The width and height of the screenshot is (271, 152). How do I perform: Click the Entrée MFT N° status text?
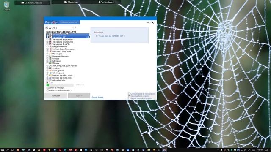tap(61, 32)
